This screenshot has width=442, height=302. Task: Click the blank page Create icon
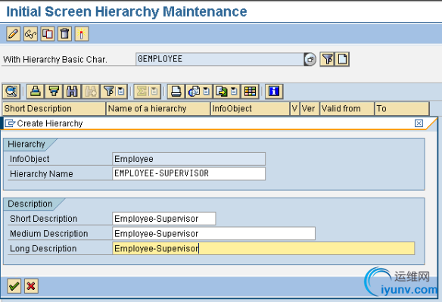coord(342,59)
